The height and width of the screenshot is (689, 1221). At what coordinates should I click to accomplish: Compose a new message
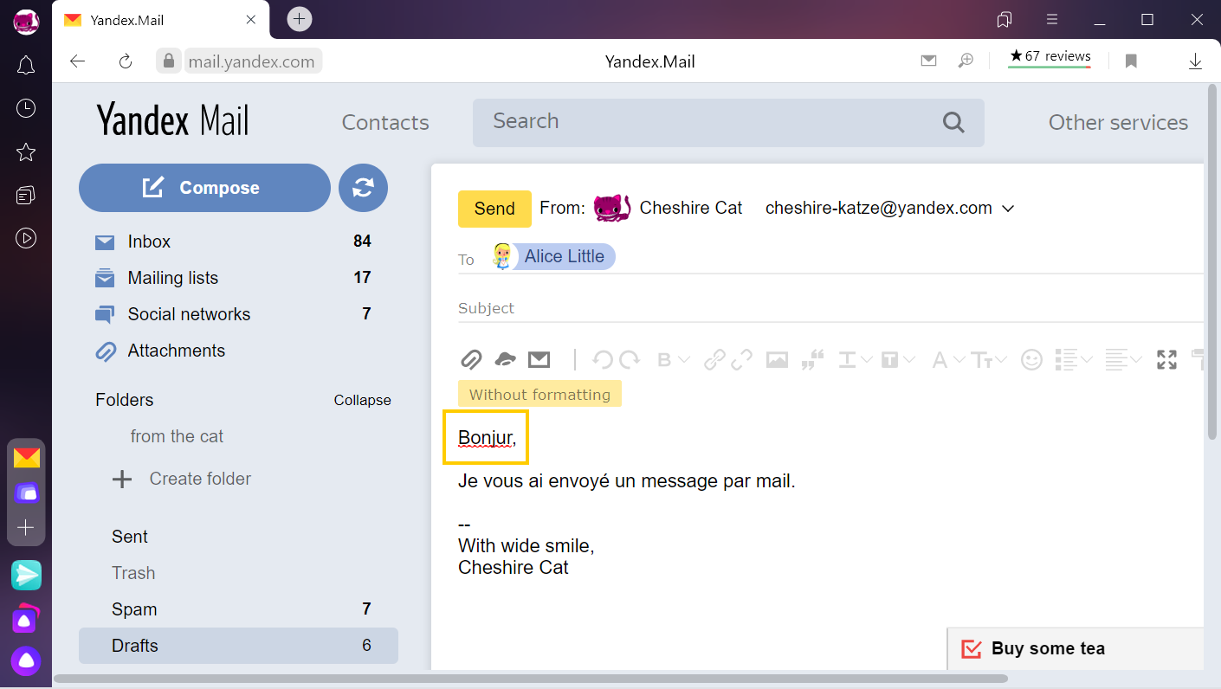click(x=204, y=188)
